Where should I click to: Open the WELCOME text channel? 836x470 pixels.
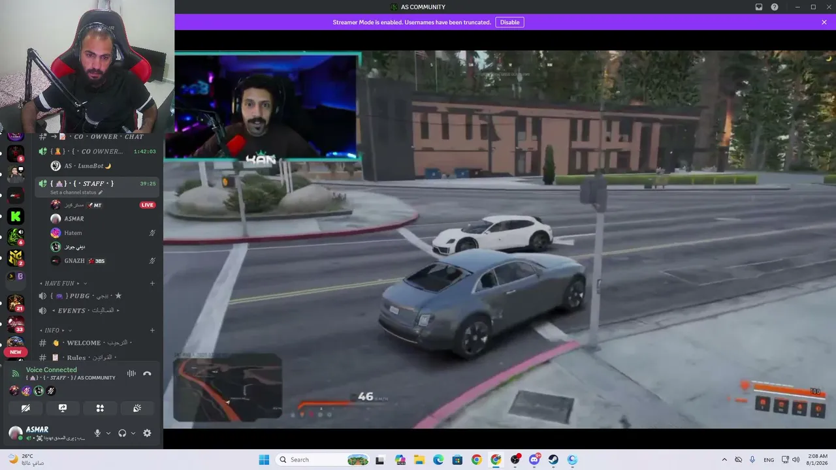(97, 343)
